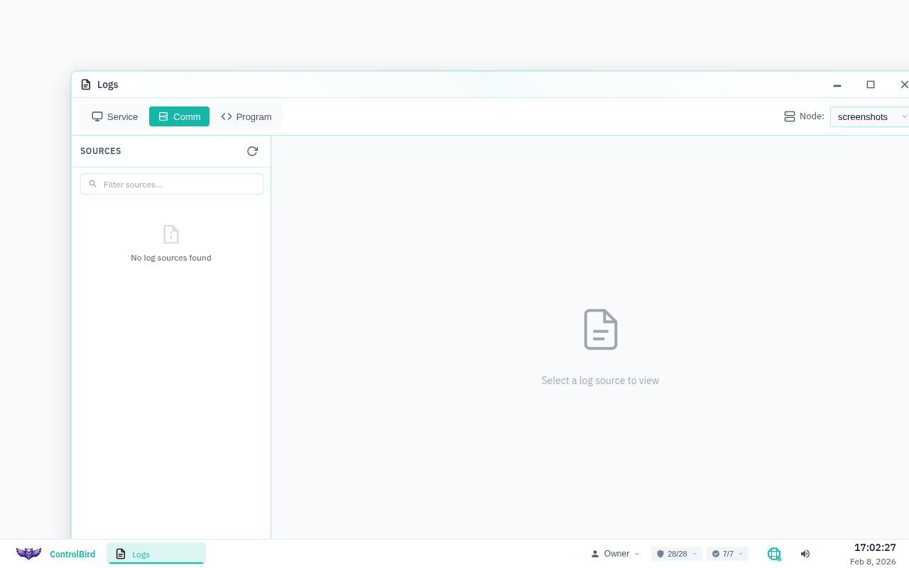The width and height of the screenshot is (909, 568).
Task: Select the Logs taskbar button
Action: [x=156, y=554]
